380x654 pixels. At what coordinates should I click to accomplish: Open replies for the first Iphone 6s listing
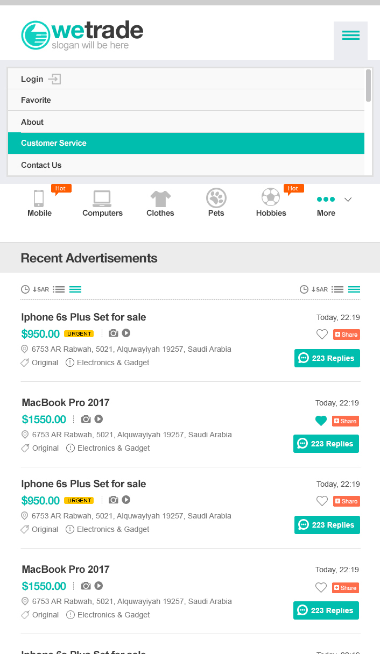327,358
